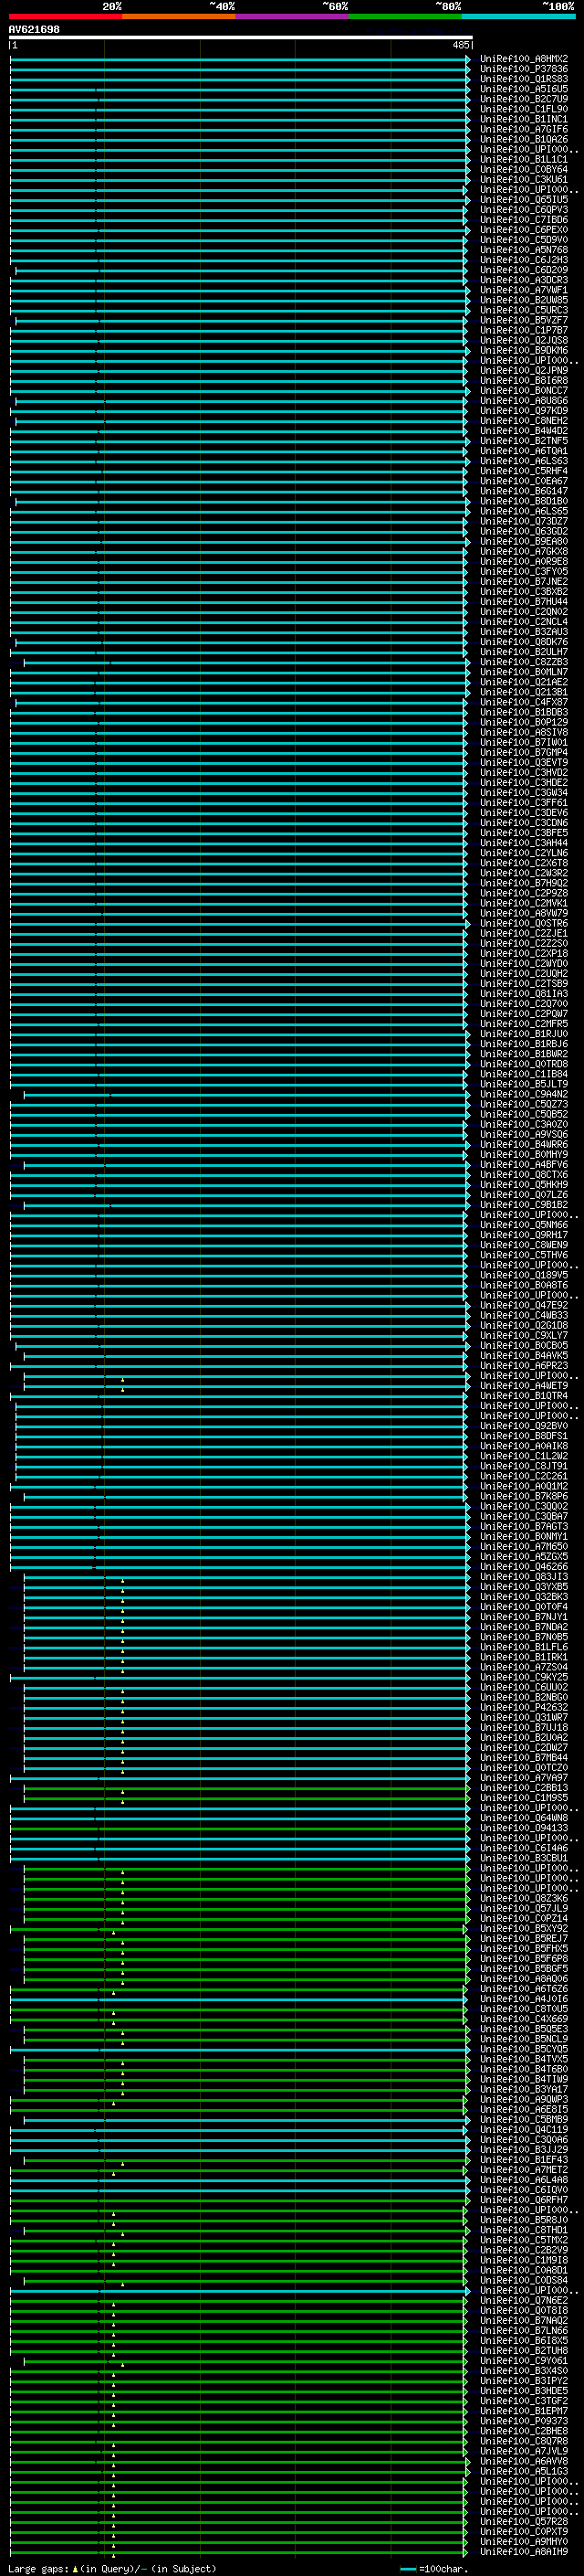Select hit label UniRef100_B2UW85
The width and height of the screenshot is (584, 2576).
(x=523, y=300)
